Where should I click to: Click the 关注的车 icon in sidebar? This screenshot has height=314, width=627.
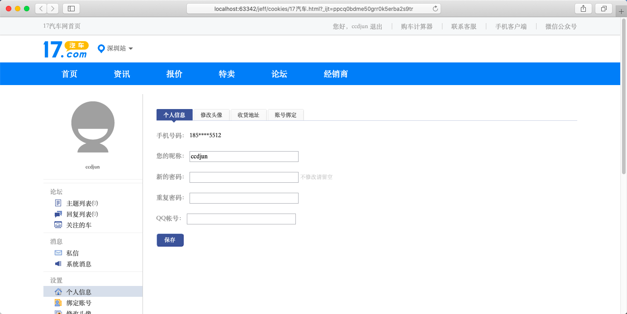[x=58, y=225]
